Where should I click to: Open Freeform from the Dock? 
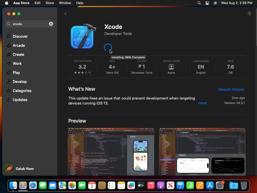coord(131,186)
